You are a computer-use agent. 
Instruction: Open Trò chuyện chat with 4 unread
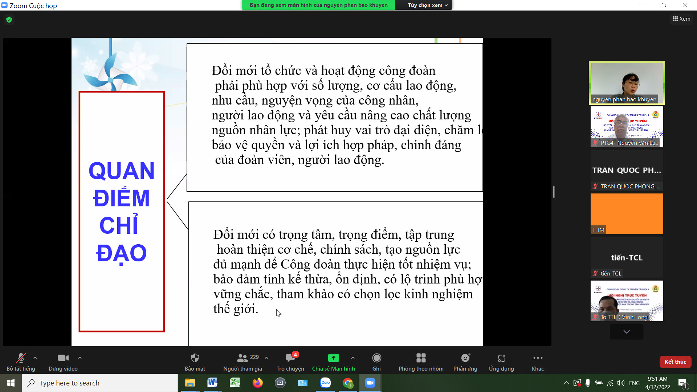(290, 362)
